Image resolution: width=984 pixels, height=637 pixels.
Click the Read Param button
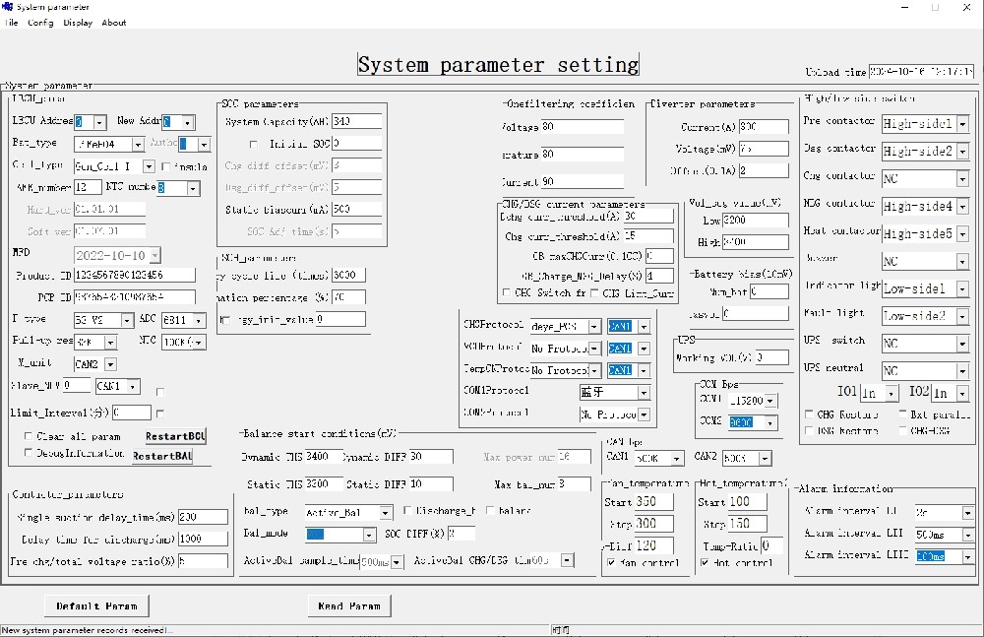pos(349,606)
